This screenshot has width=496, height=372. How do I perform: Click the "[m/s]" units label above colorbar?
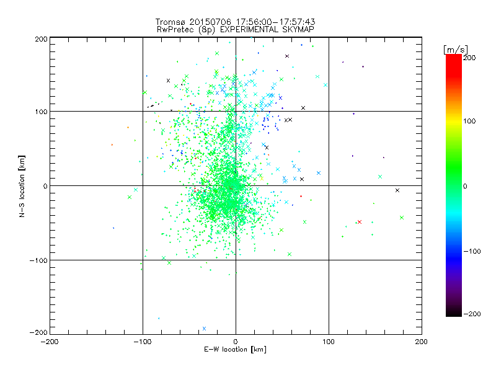click(x=456, y=50)
